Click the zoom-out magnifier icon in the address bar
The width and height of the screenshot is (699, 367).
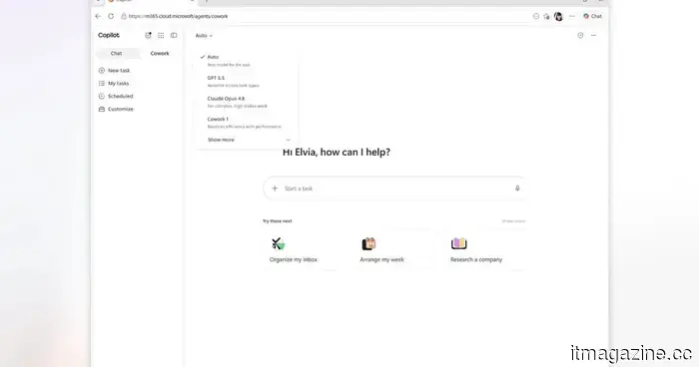click(x=536, y=16)
